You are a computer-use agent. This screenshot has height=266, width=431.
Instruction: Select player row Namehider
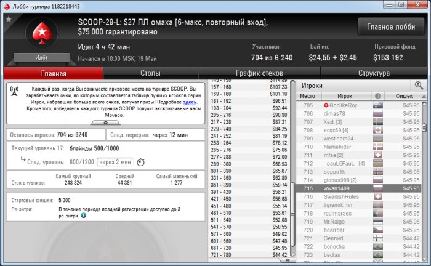[x=359, y=147]
